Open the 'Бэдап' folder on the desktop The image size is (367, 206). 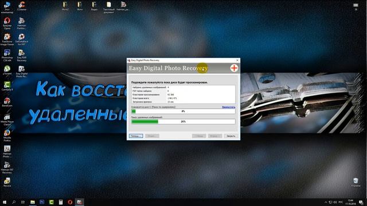click(94, 6)
